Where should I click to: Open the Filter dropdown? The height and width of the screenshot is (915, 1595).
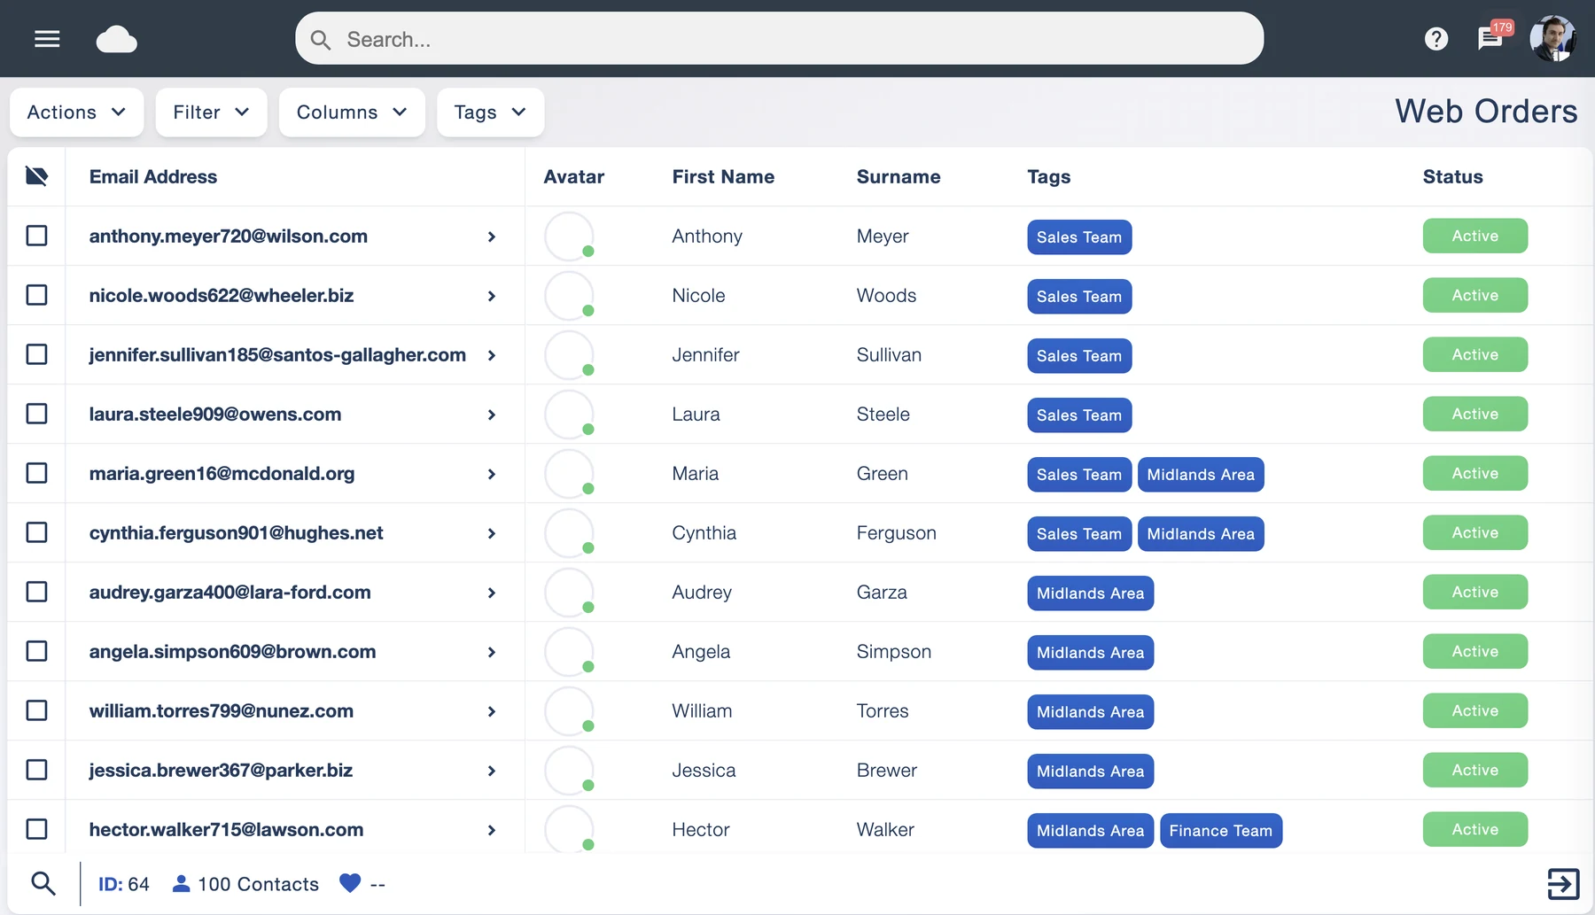[x=211, y=112]
